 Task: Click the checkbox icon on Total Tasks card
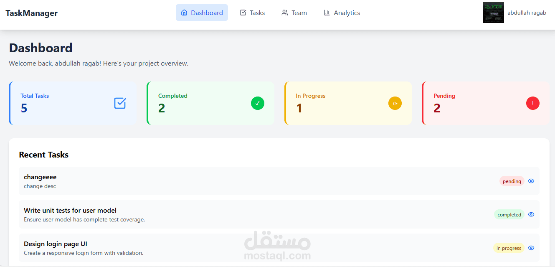point(120,103)
